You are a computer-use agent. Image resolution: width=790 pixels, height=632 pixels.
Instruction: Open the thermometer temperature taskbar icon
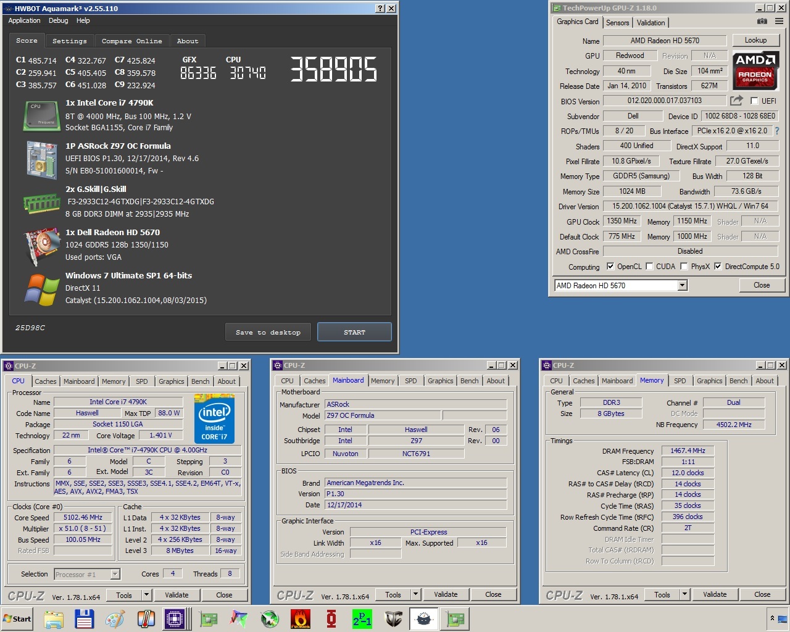tap(146, 619)
